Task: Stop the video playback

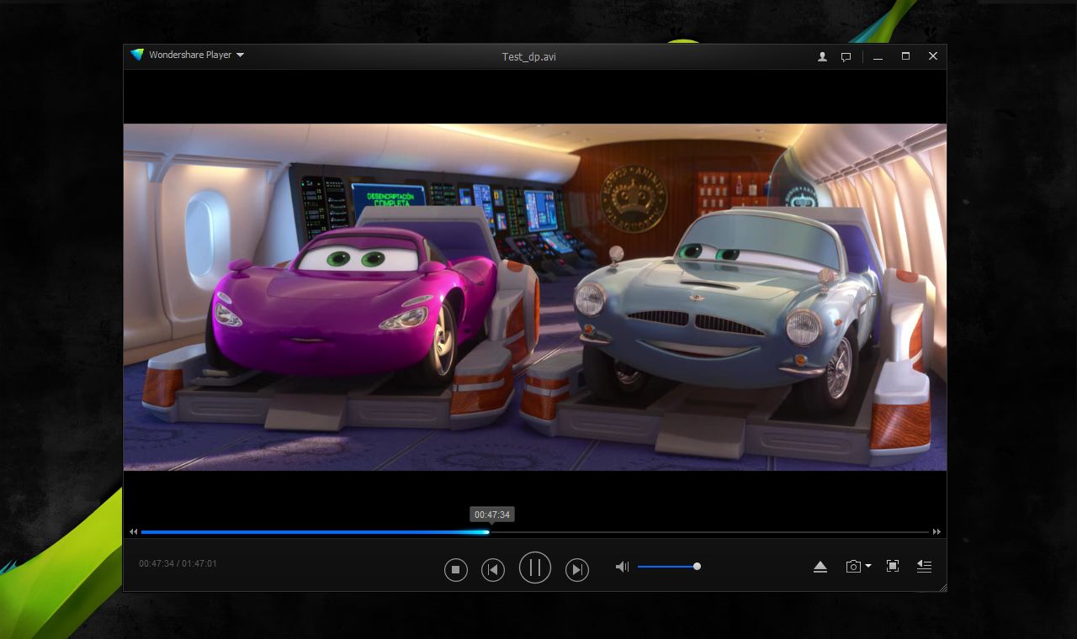Action: (x=455, y=570)
